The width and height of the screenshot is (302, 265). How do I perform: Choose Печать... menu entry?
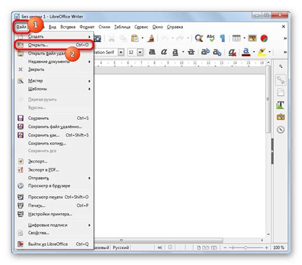coord(54,206)
